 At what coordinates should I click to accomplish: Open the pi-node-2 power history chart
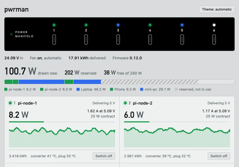(x=177, y=137)
